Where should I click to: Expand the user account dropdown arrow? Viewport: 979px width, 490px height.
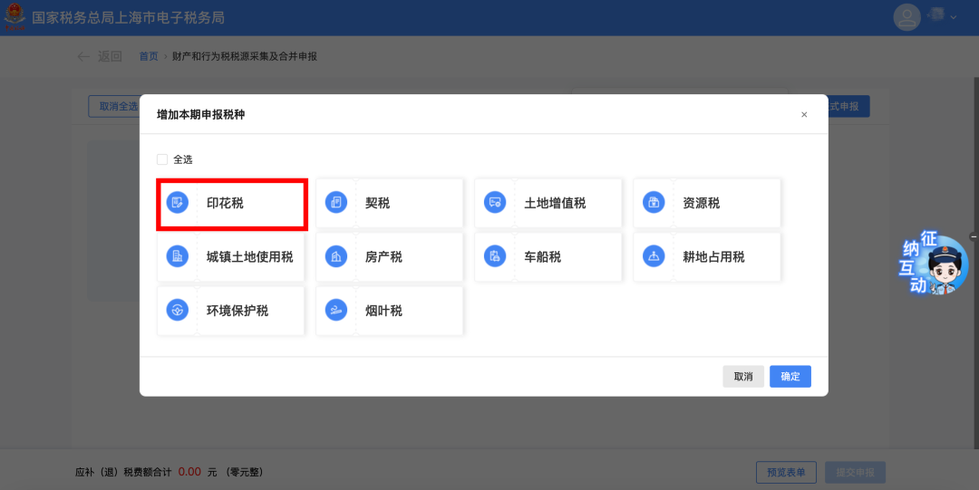pyautogui.click(x=954, y=17)
